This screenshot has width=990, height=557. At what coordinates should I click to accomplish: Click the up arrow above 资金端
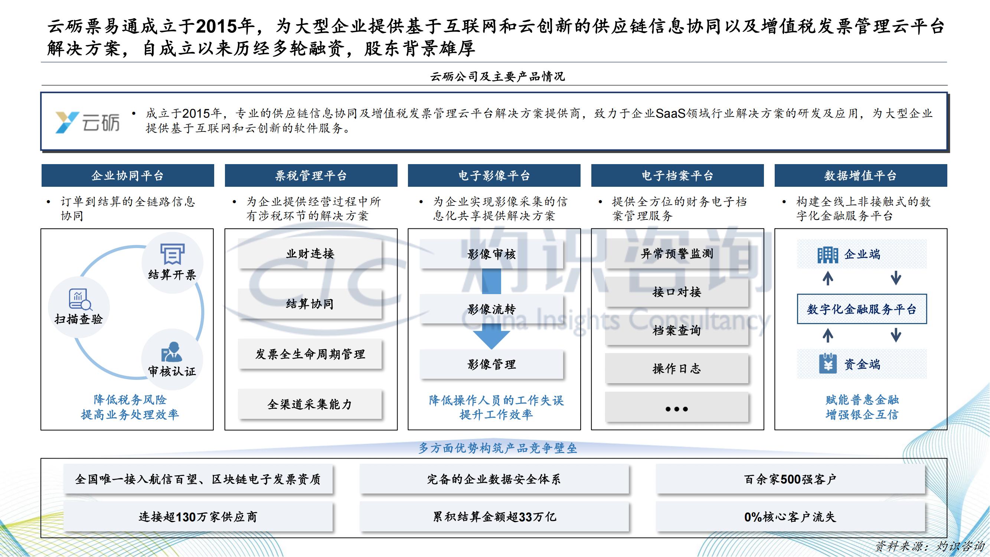point(828,335)
